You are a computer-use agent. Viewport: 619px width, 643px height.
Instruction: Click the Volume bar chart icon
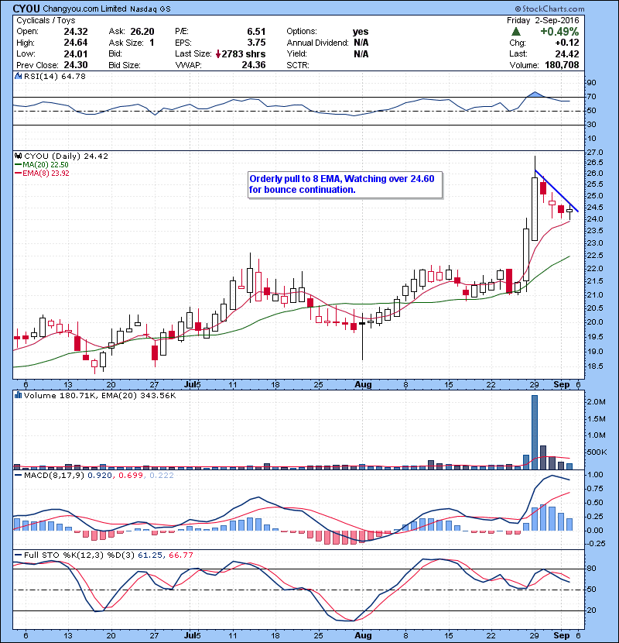[x=18, y=395]
